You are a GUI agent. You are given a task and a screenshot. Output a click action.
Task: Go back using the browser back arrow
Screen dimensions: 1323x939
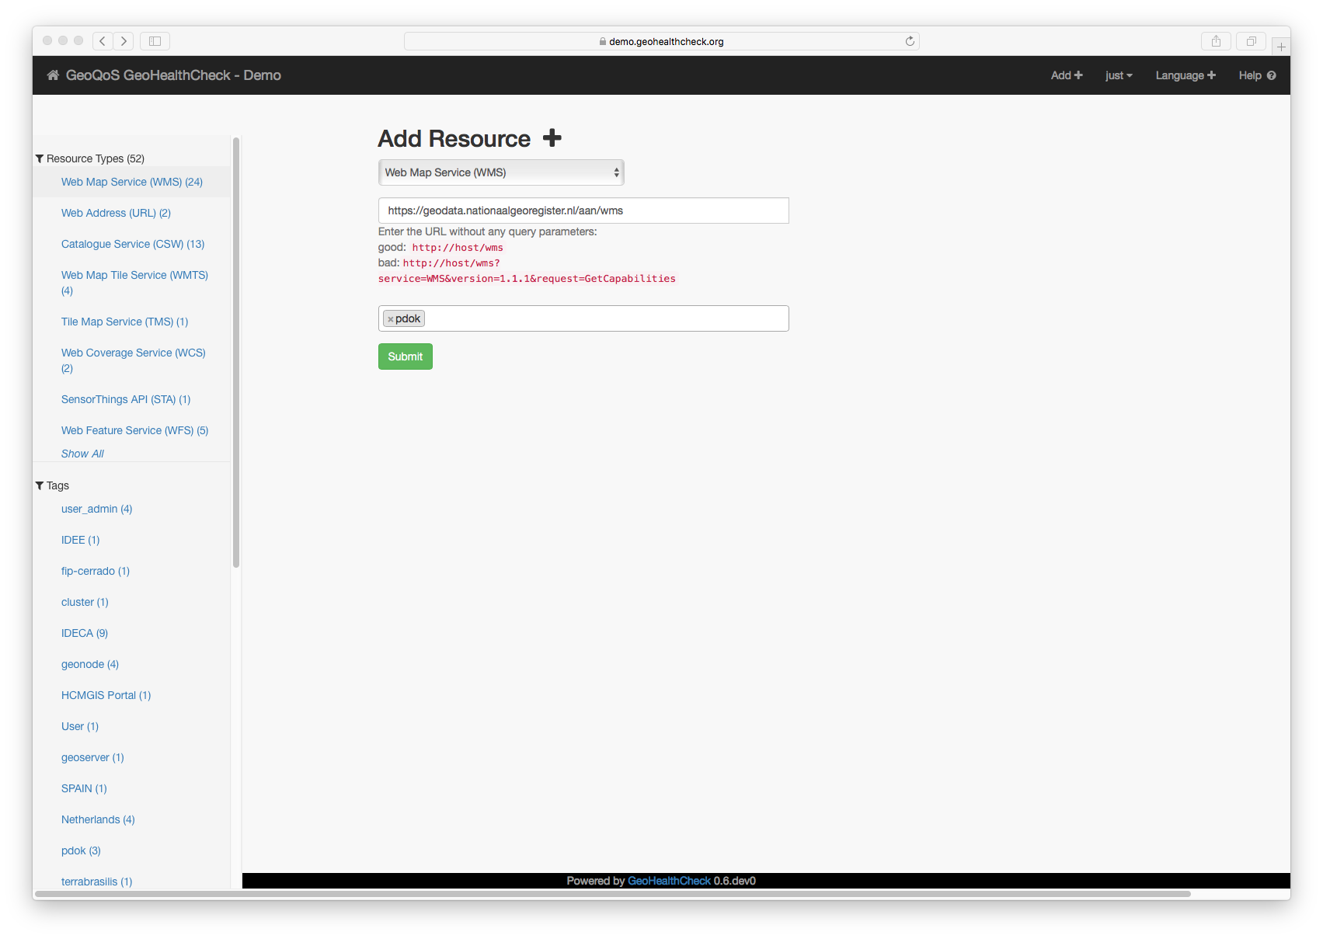(103, 41)
